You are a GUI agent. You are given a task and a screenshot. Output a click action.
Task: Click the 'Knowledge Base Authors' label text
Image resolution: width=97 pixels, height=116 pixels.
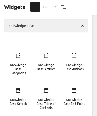74,67
